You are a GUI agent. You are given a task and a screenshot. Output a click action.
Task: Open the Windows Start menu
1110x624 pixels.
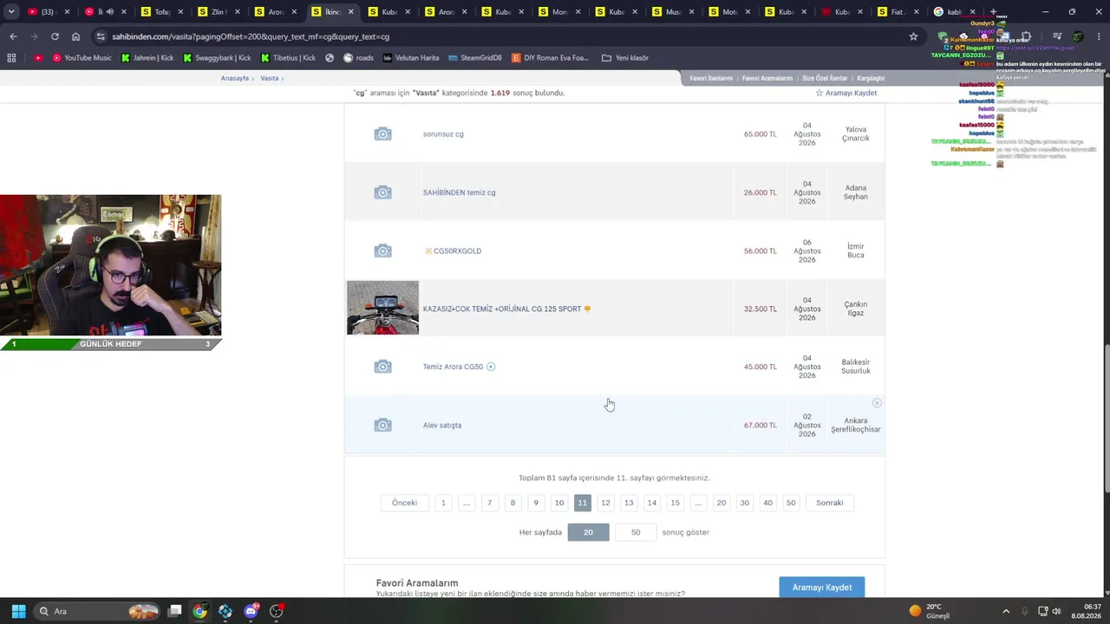click(18, 611)
